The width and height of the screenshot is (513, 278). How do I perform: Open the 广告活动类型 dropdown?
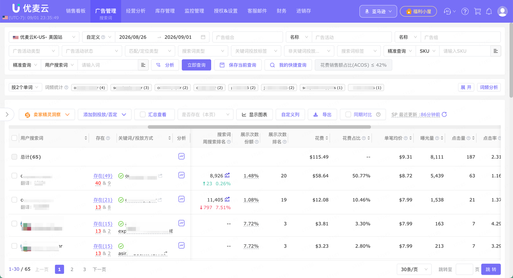34,51
